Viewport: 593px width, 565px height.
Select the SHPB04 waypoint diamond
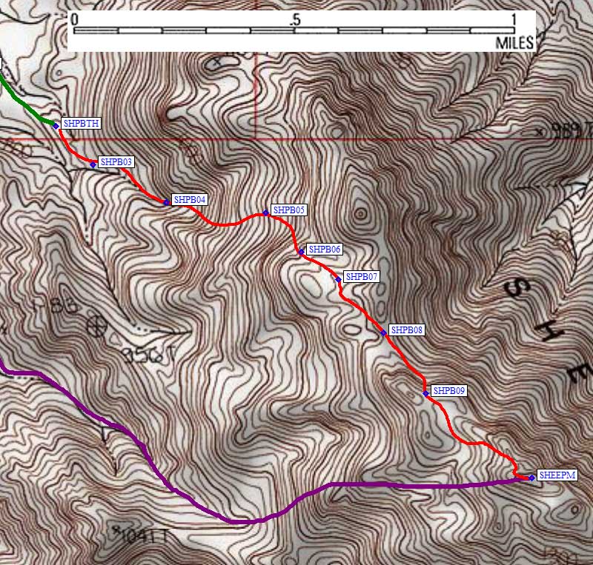pyautogui.click(x=166, y=203)
